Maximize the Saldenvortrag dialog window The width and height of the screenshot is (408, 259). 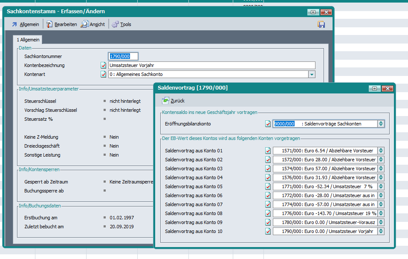[374, 88]
